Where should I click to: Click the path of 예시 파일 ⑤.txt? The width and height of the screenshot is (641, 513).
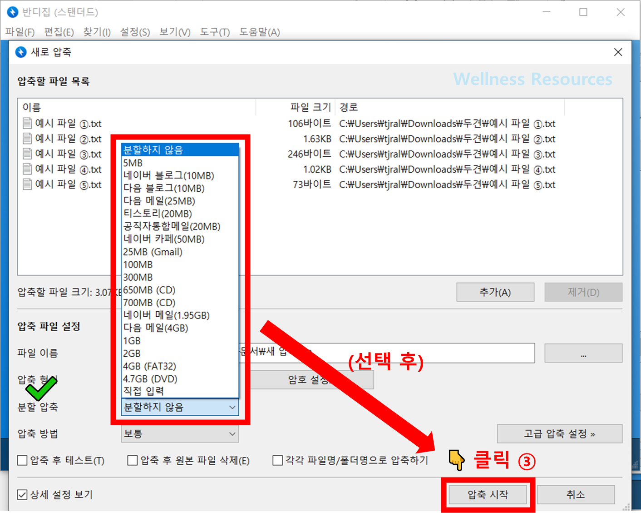[x=447, y=184]
